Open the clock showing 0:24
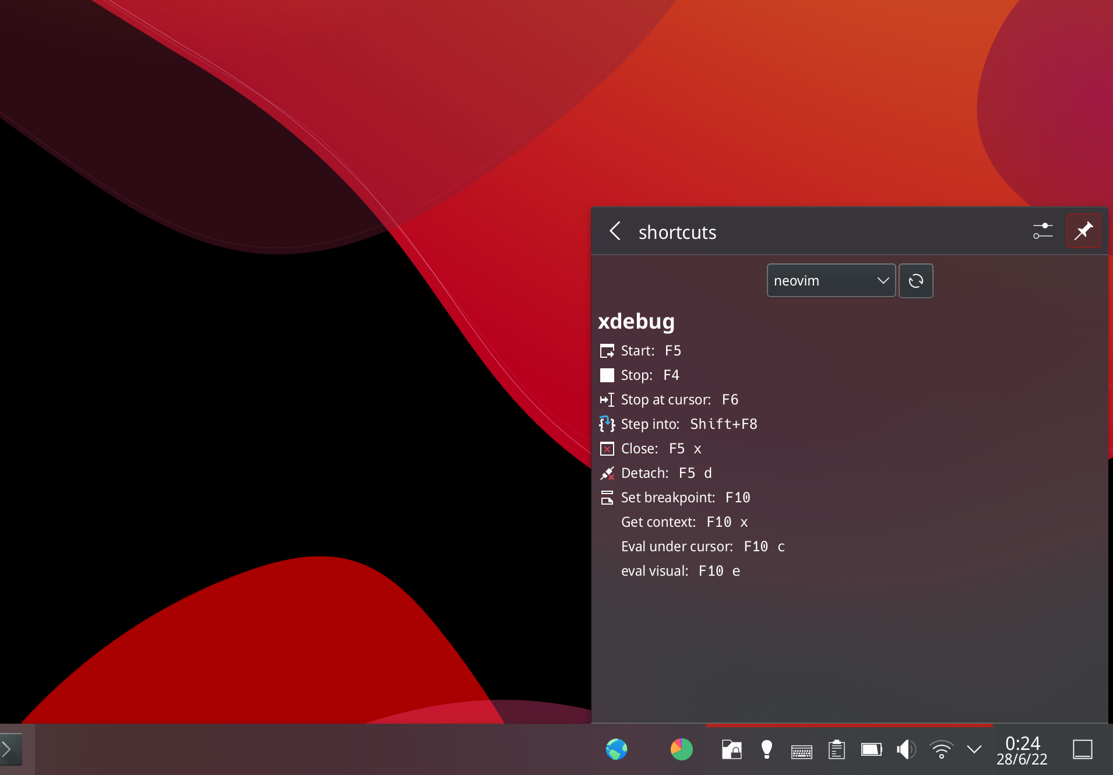1113x775 pixels. (x=1022, y=751)
